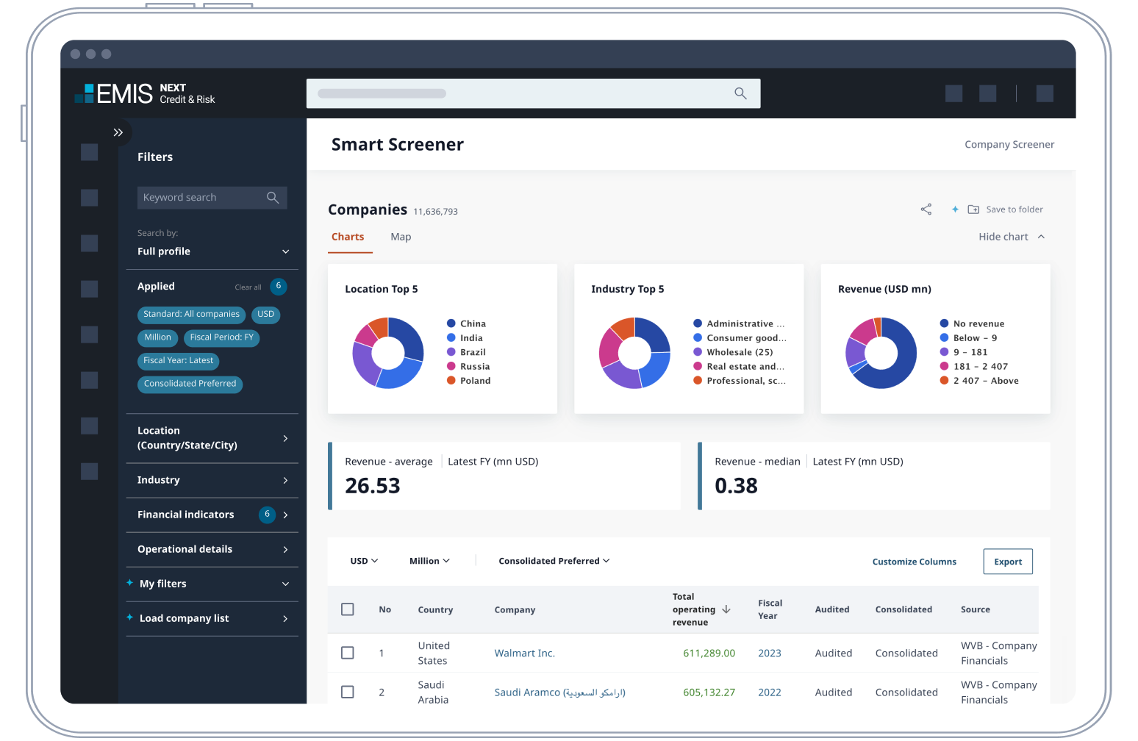
Task: Click the EMIS Next logo
Action: pos(145,93)
